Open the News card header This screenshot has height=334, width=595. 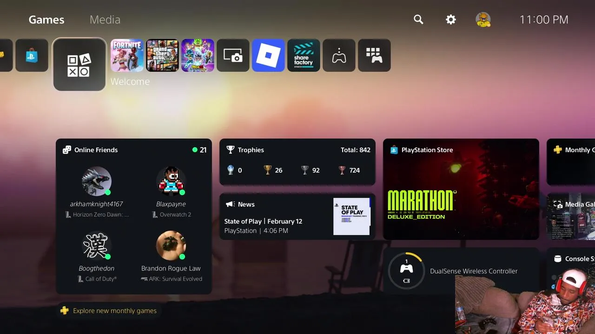point(240,204)
